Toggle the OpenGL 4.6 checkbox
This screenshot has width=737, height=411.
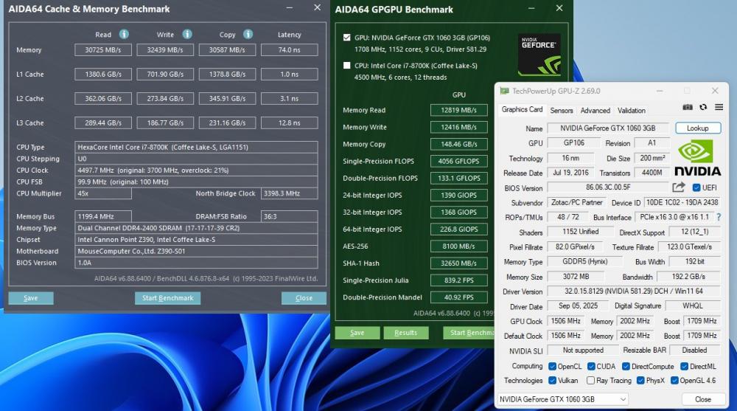(674, 381)
